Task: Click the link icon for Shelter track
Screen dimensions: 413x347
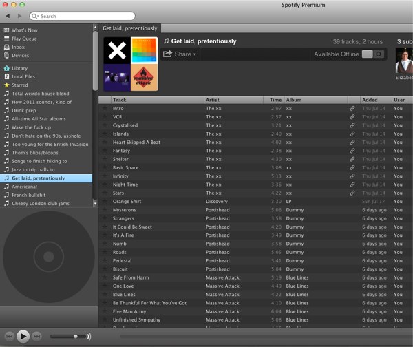Action: [352, 159]
